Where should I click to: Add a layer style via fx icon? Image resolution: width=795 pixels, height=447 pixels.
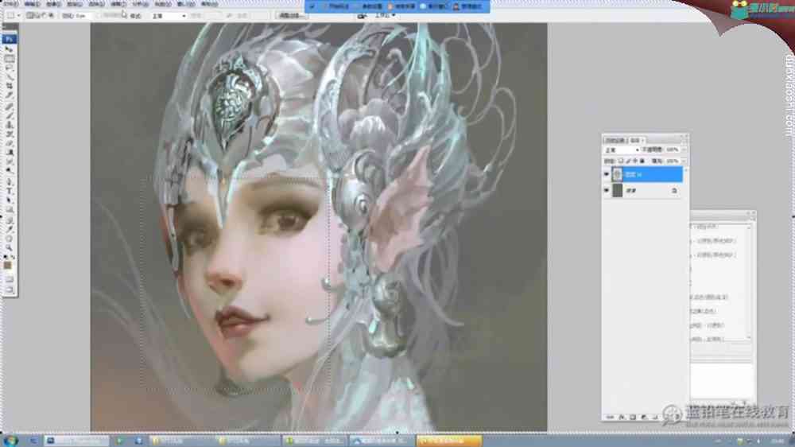(x=621, y=417)
